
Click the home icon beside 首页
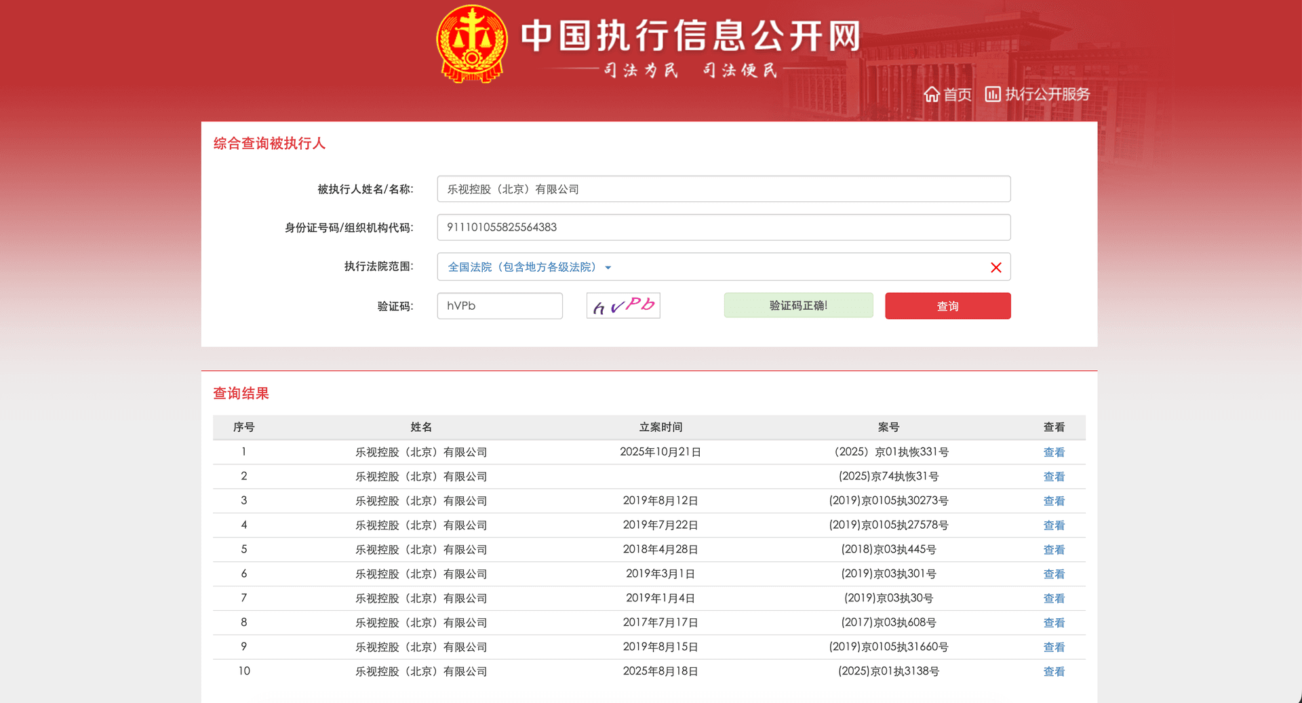tap(932, 94)
